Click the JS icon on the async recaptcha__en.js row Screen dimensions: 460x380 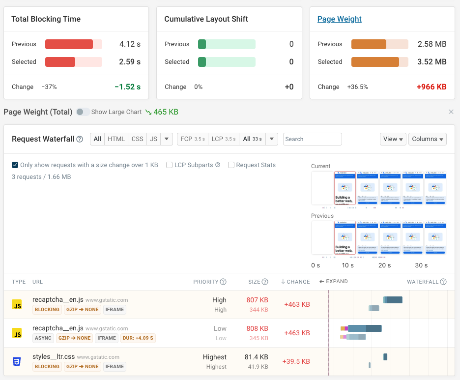click(17, 333)
